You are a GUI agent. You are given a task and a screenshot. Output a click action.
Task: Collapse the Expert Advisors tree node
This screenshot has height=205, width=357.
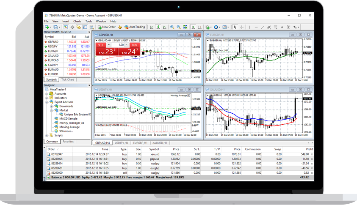pyautogui.click(x=47, y=102)
